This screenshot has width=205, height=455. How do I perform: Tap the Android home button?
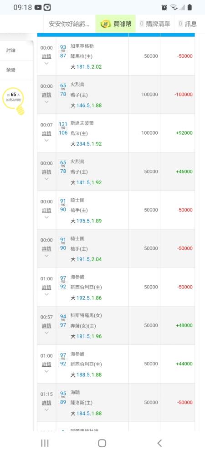(102, 443)
